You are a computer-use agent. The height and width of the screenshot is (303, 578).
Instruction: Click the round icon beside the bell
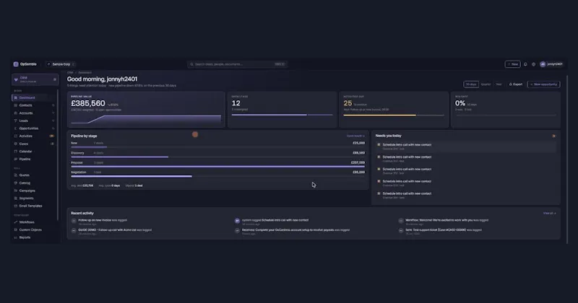tap(533, 64)
